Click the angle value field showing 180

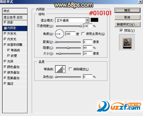[x=70, y=34]
